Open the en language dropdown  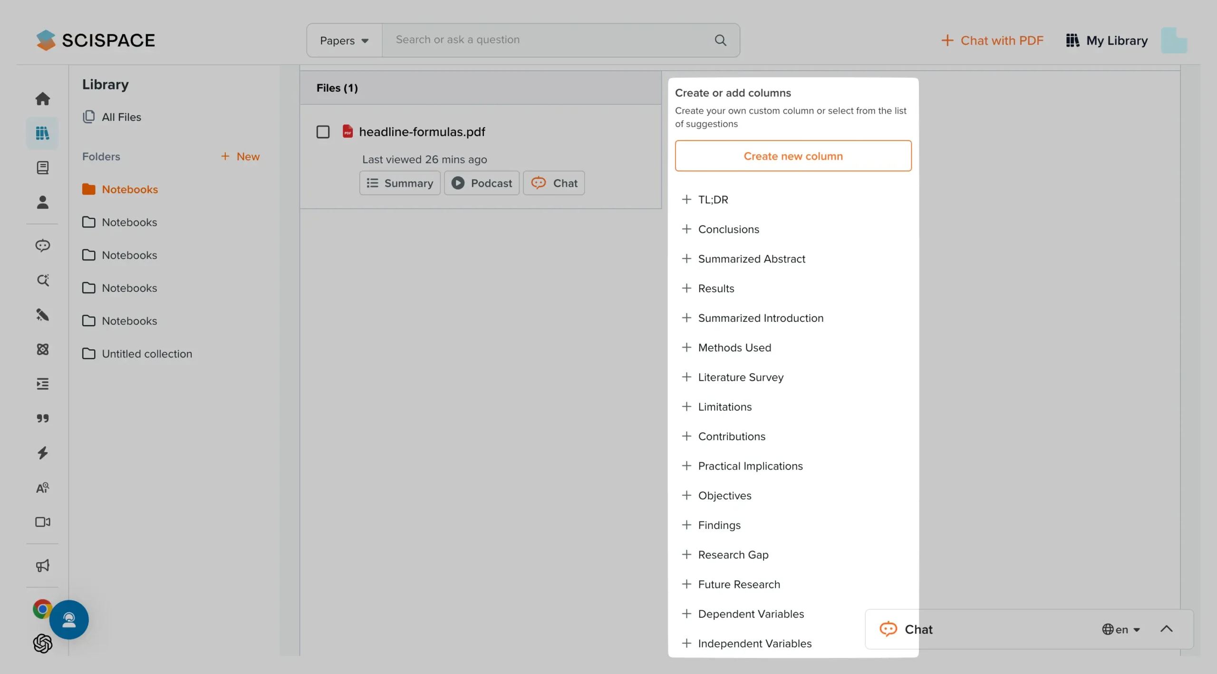1121,629
